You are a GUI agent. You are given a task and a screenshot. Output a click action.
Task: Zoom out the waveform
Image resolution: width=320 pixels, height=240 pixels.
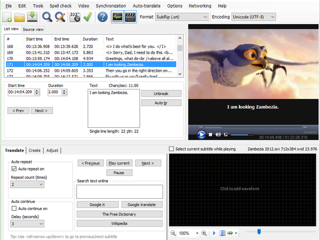[173, 233]
